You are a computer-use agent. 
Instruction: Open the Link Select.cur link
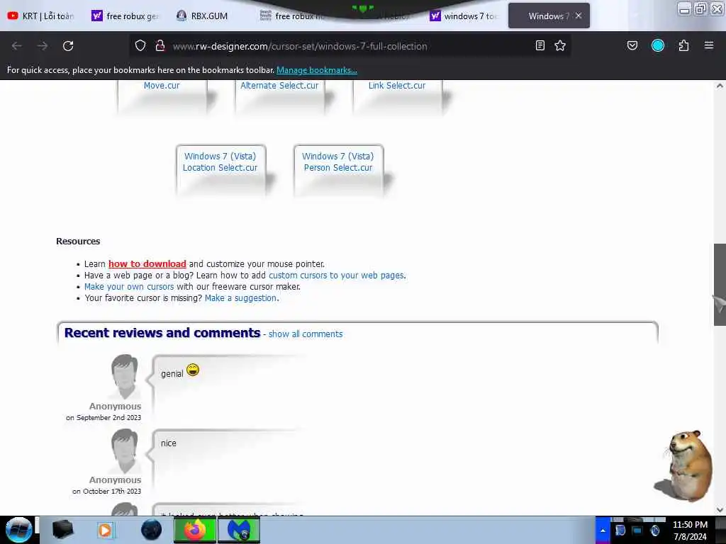(x=397, y=86)
